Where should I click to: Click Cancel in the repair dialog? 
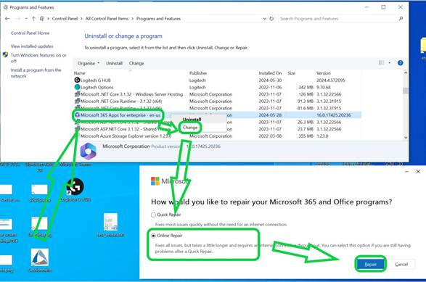(401, 265)
